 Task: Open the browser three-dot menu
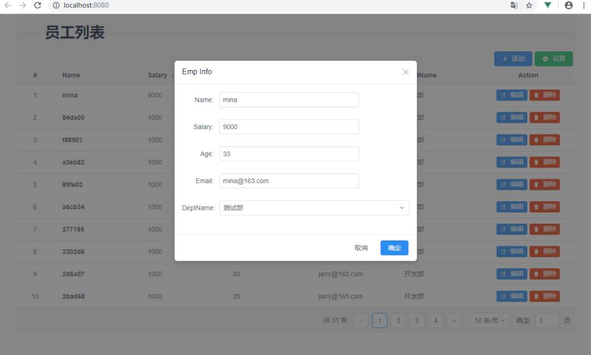click(x=584, y=5)
